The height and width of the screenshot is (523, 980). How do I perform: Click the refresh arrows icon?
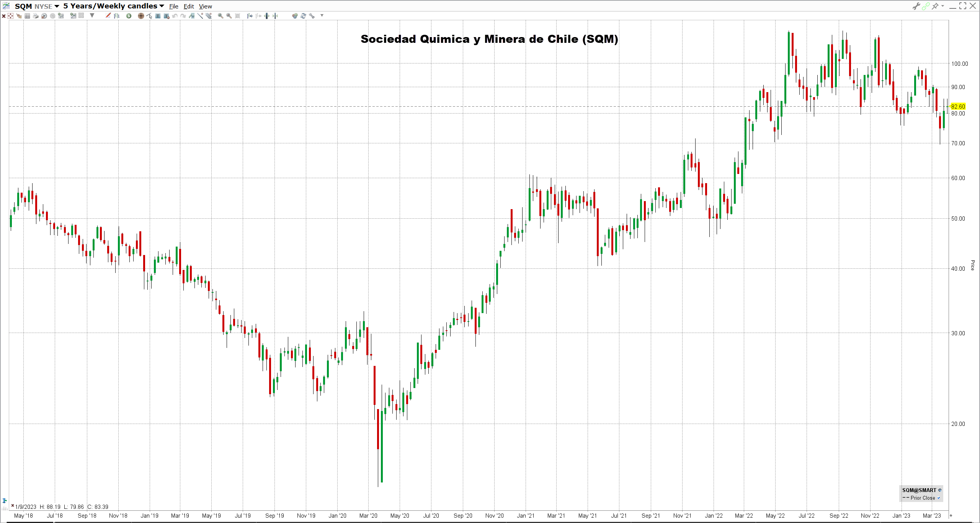point(303,16)
